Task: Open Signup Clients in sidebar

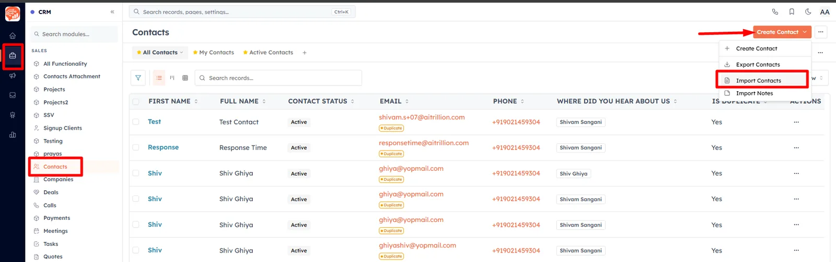Action: pyautogui.click(x=62, y=128)
